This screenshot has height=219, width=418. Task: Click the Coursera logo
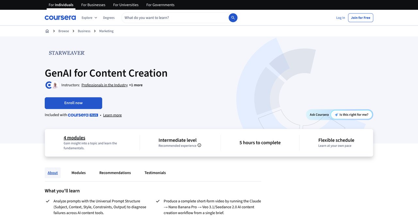(x=60, y=18)
